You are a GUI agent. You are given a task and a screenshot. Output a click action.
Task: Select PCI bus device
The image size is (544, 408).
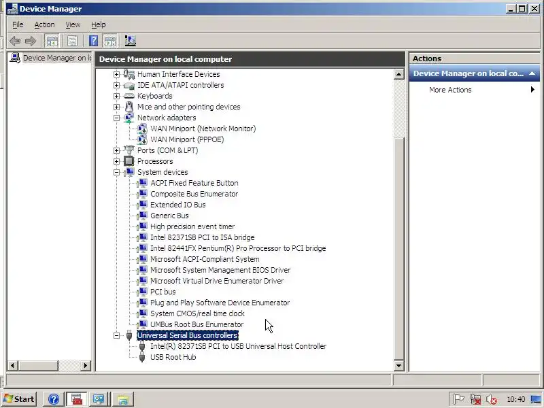163,292
